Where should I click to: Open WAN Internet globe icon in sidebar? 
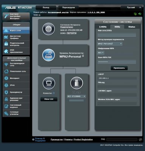pyautogui.click(x=6, y=78)
